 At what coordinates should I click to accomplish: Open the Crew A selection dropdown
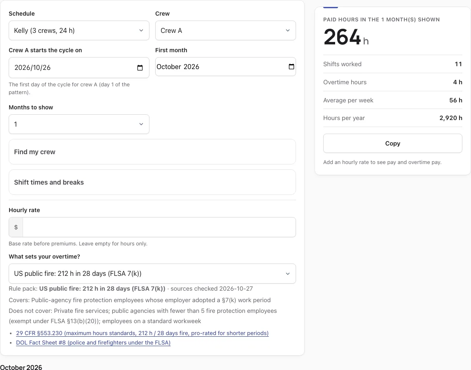226,30
